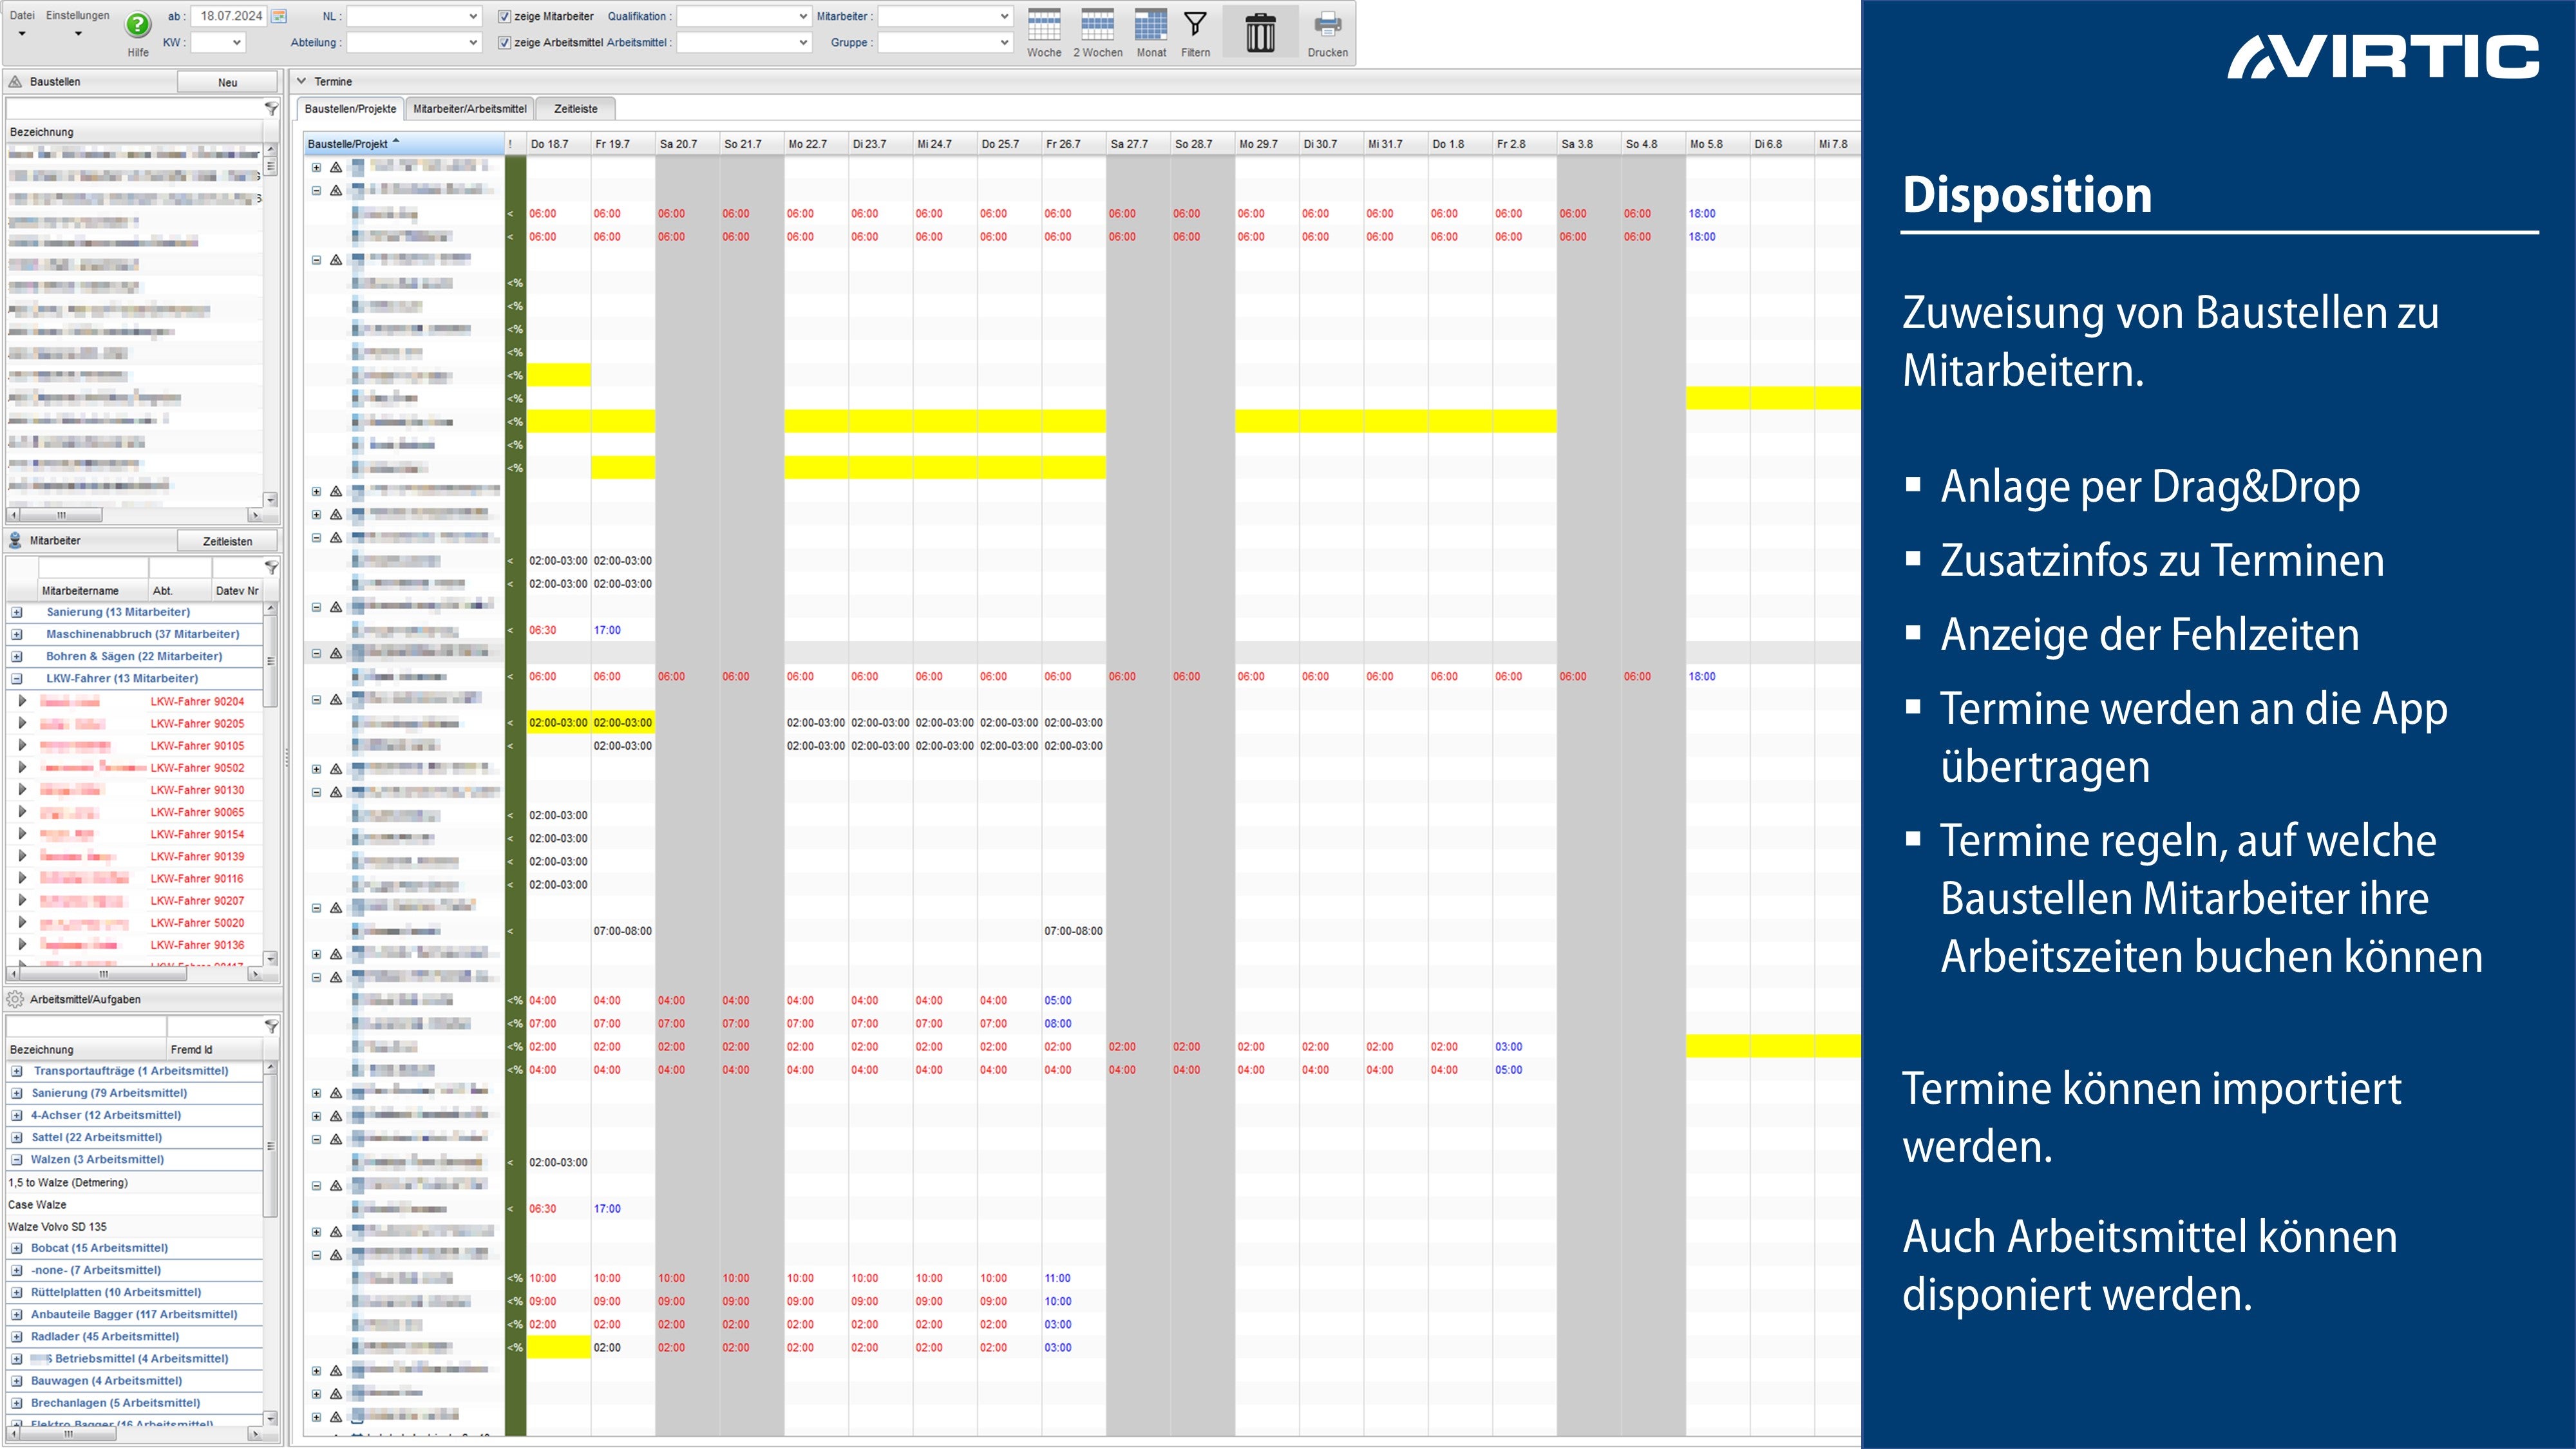The height and width of the screenshot is (1449, 2576).
Task: Click the Zeitleisten button in Mitarbeiter panel
Action: 227,541
